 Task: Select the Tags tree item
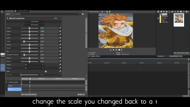163,20
